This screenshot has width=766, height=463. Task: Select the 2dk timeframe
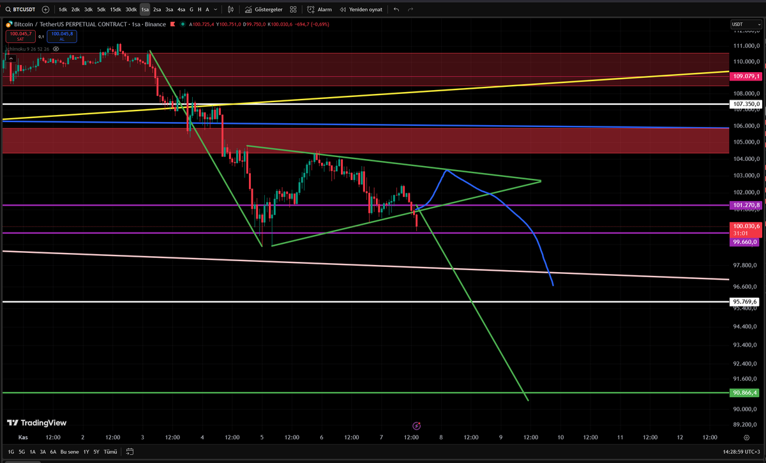(x=75, y=10)
